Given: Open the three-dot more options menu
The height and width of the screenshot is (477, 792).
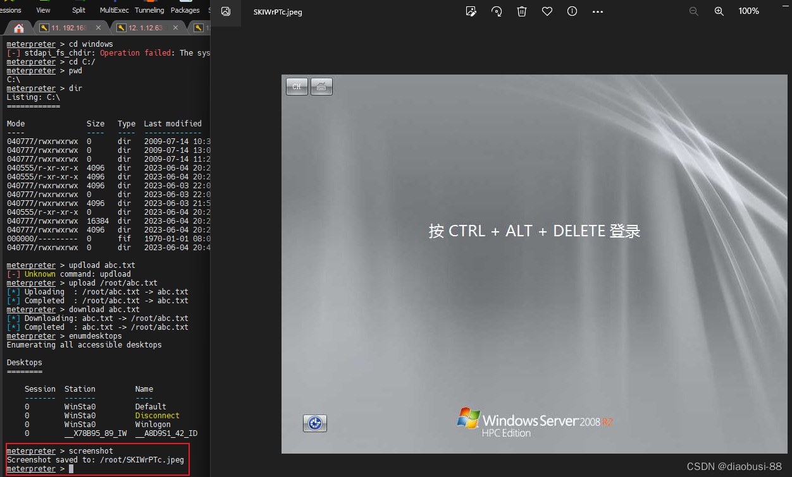Looking at the screenshot, I should click(598, 11).
